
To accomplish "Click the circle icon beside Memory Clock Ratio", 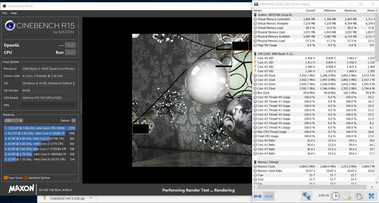I will pos(255,171).
